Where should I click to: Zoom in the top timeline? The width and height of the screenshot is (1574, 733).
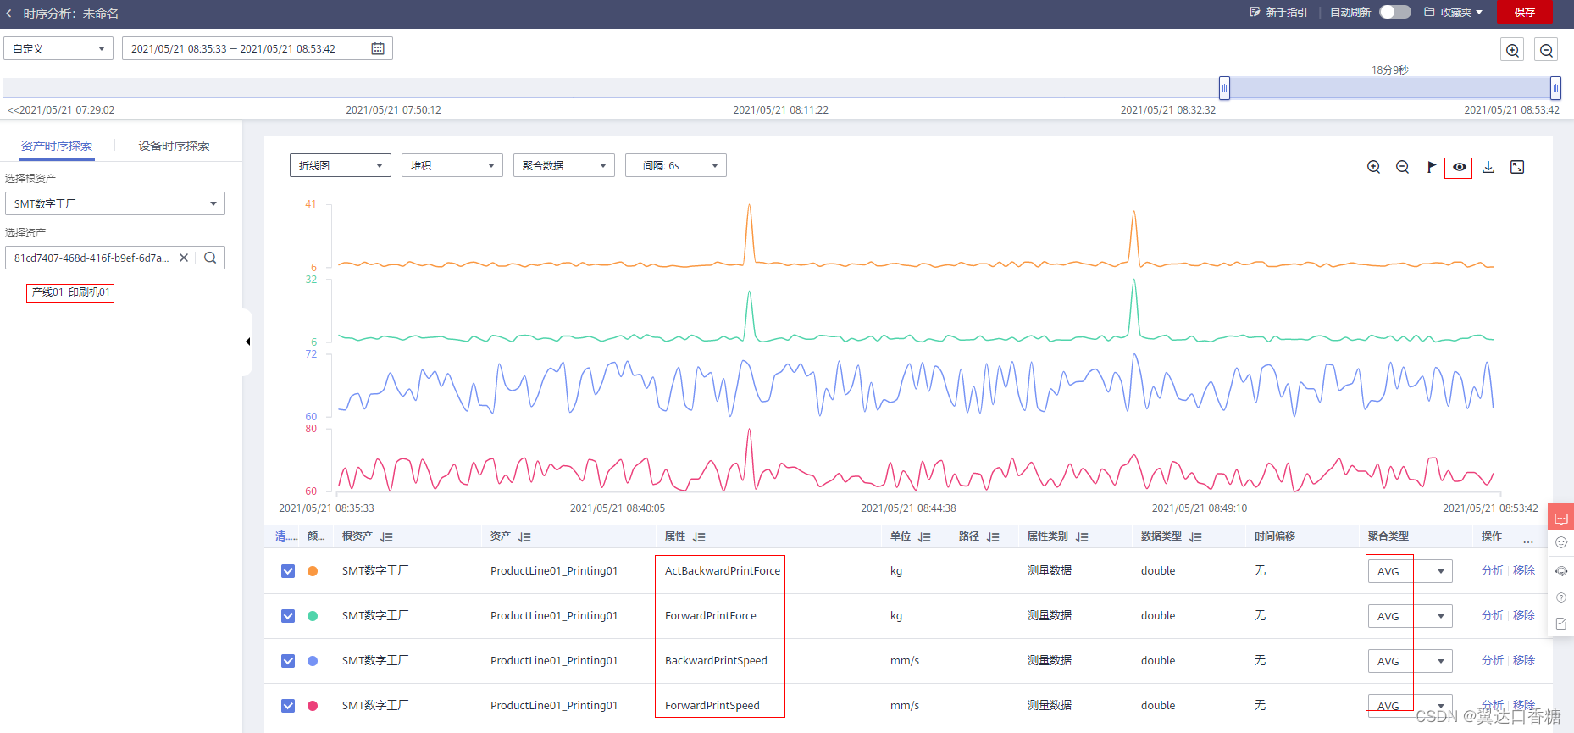click(1512, 50)
